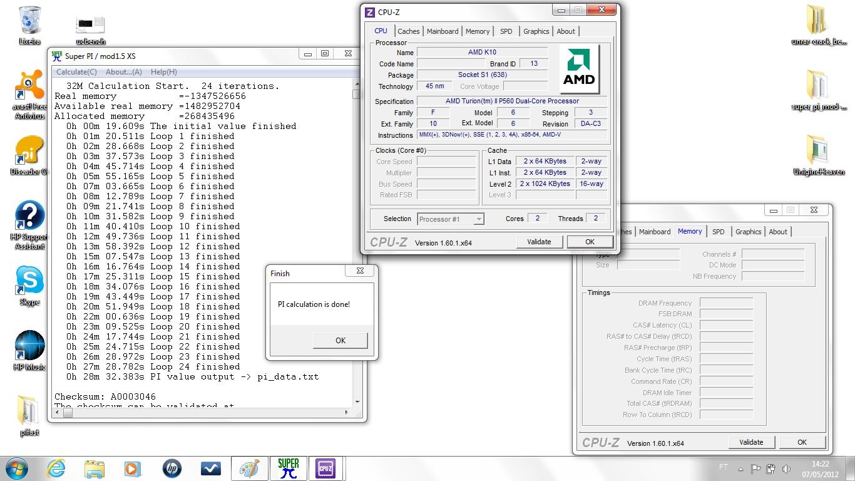Open the Calculate(C) menu in Super PI

77,72
